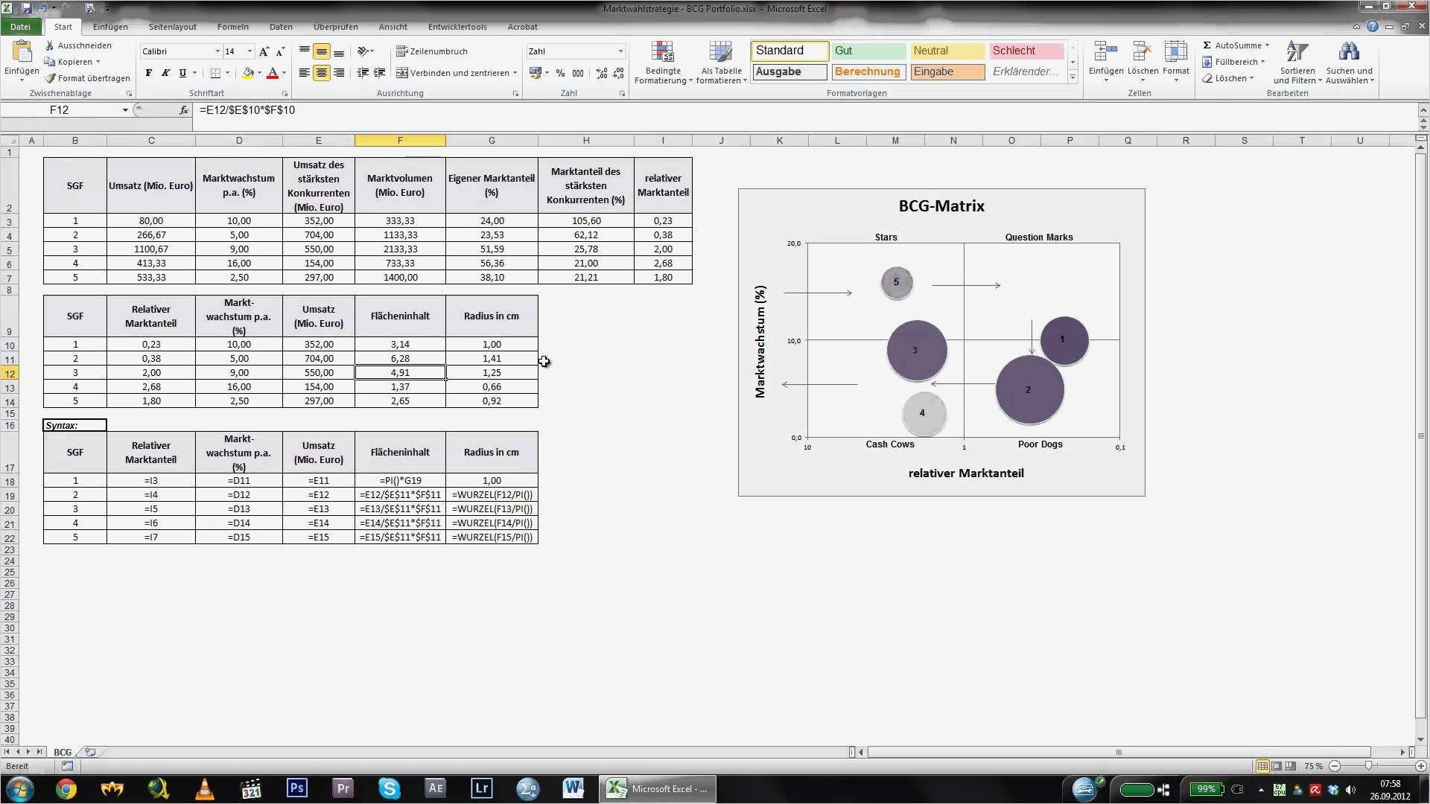This screenshot has height=804, width=1430.
Task: Expand the Zahl number format dropdown
Action: tap(620, 51)
